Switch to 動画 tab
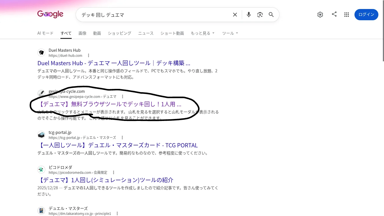 click(97, 33)
